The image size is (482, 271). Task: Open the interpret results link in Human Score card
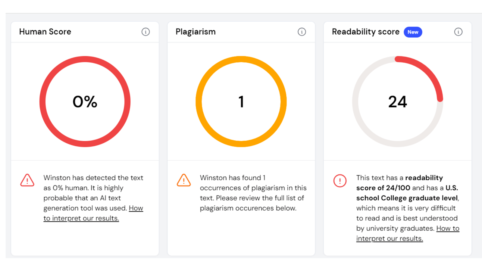pyautogui.click(x=81, y=218)
